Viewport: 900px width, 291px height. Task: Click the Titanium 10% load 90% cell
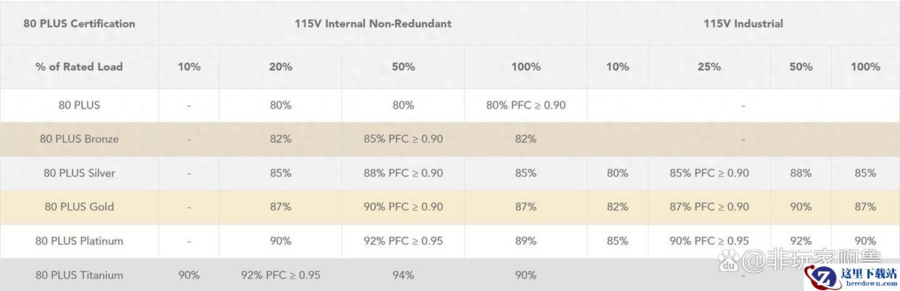click(x=188, y=275)
